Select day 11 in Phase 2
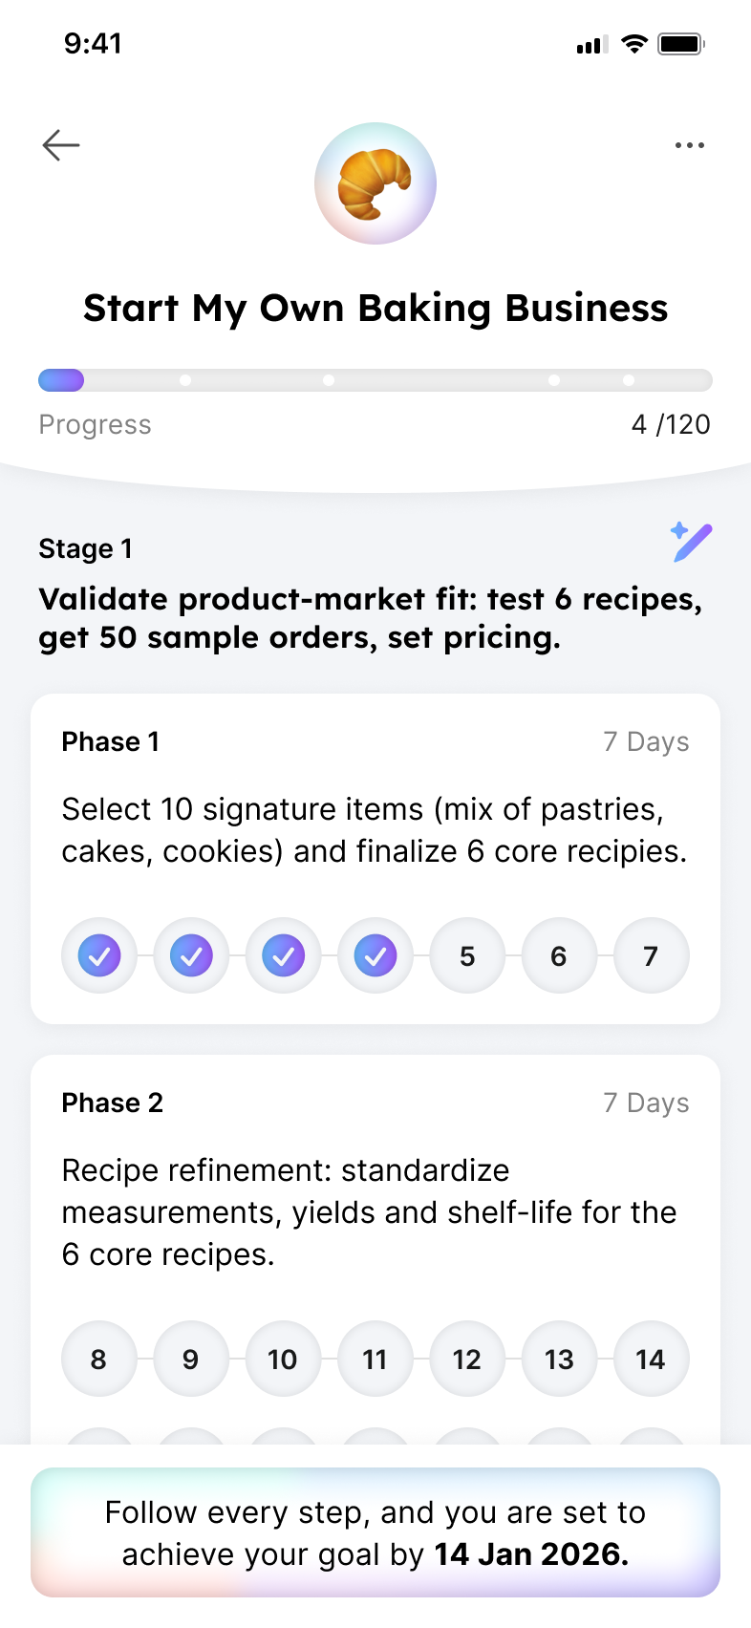This screenshot has width=751, height=1628. pos(375,1359)
